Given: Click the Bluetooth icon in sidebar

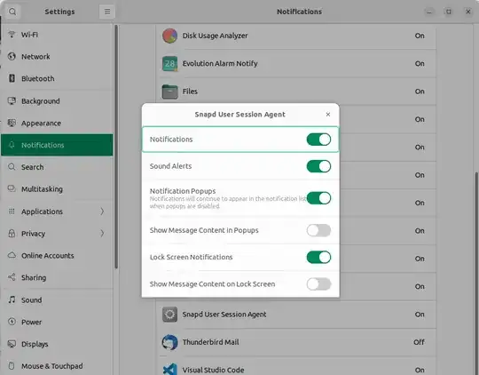Looking at the screenshot, I should pyautogui.click(x=12, y=78).
